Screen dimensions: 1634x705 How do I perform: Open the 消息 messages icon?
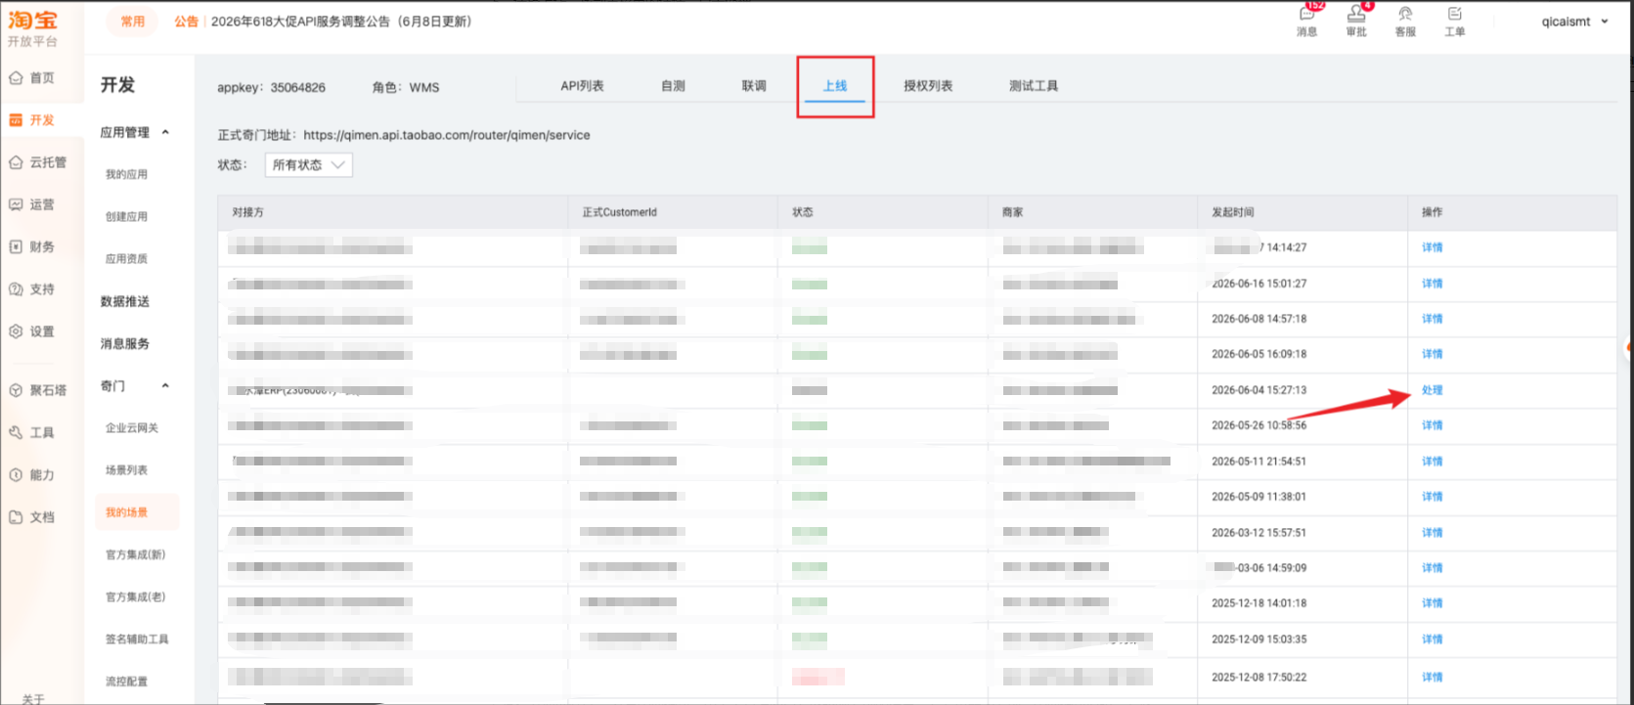[x=1307, y=21]
